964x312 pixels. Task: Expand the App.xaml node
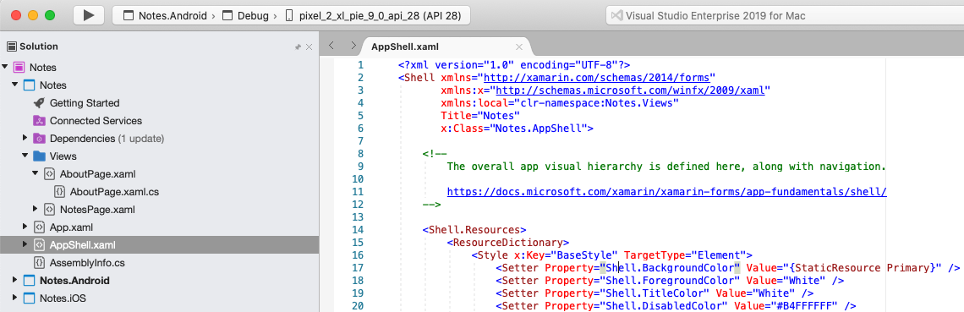click(x=25, y=227)
